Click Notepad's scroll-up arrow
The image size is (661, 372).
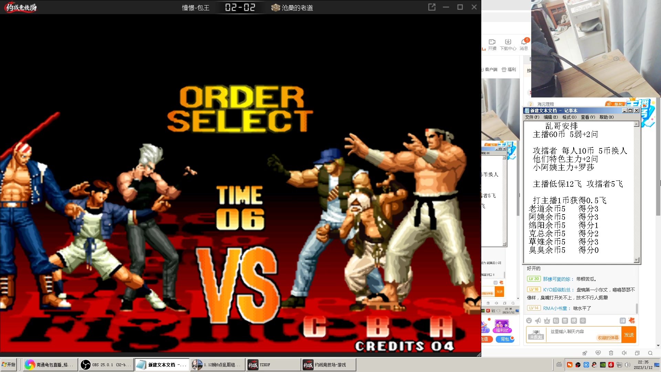pyautogui.click(x=637, y=124)
